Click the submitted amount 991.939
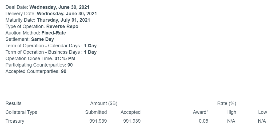The image size is (276, 136). coord(98,121)
